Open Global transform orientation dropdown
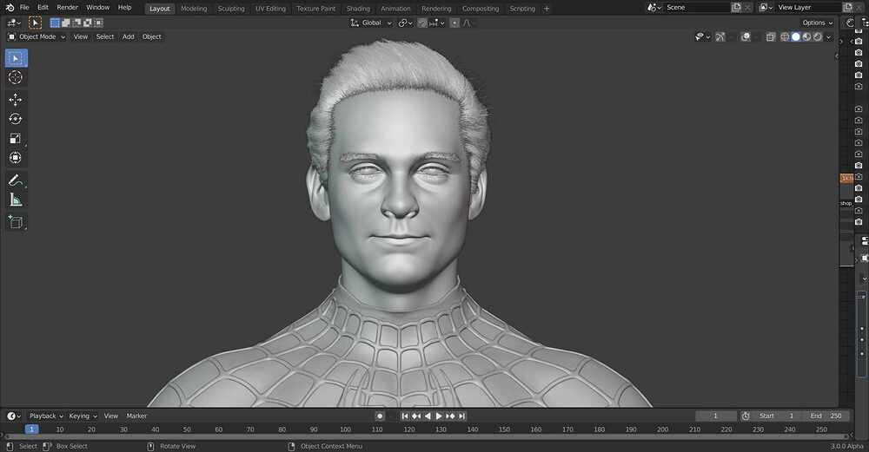The image size is (869, 452). coord(371,23)
